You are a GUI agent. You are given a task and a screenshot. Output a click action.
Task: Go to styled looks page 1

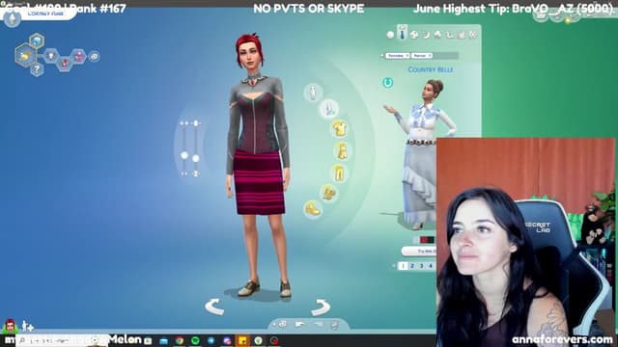point(403,266)
